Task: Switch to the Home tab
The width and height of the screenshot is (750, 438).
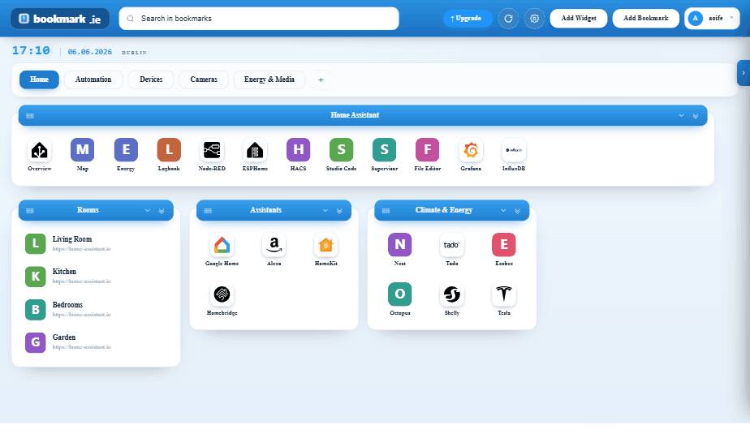Action: (39, 79)
